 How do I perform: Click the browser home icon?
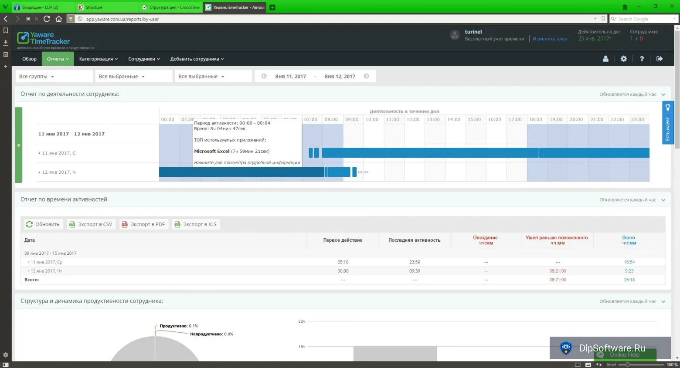click(x=58, y=19)
